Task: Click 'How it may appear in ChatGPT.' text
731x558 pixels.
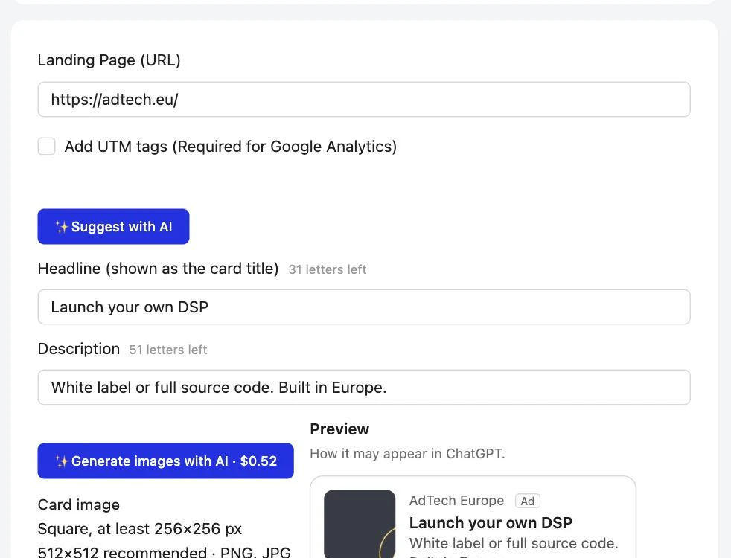Action: pyautogui.click(x=407, y=454)
